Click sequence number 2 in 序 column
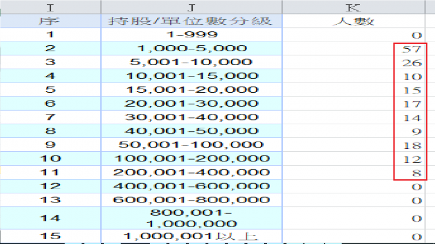This screenshot has height=244, width=435. (x=50, y=48)
